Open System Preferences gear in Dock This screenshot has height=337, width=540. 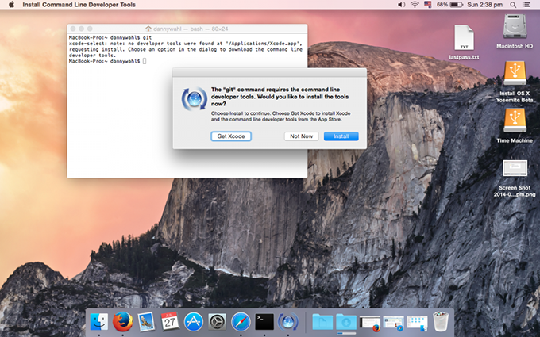pos(218,322)
